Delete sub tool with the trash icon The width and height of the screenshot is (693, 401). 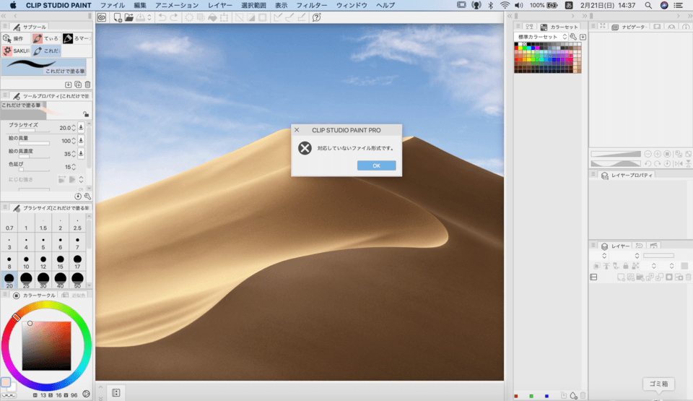point(87,85)
